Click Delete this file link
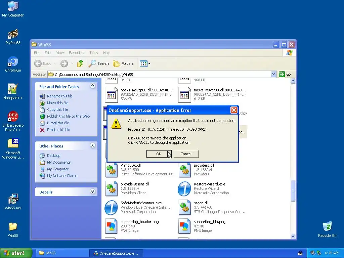The height and width of the screenshot is (258, 344). tap(58, 130)
